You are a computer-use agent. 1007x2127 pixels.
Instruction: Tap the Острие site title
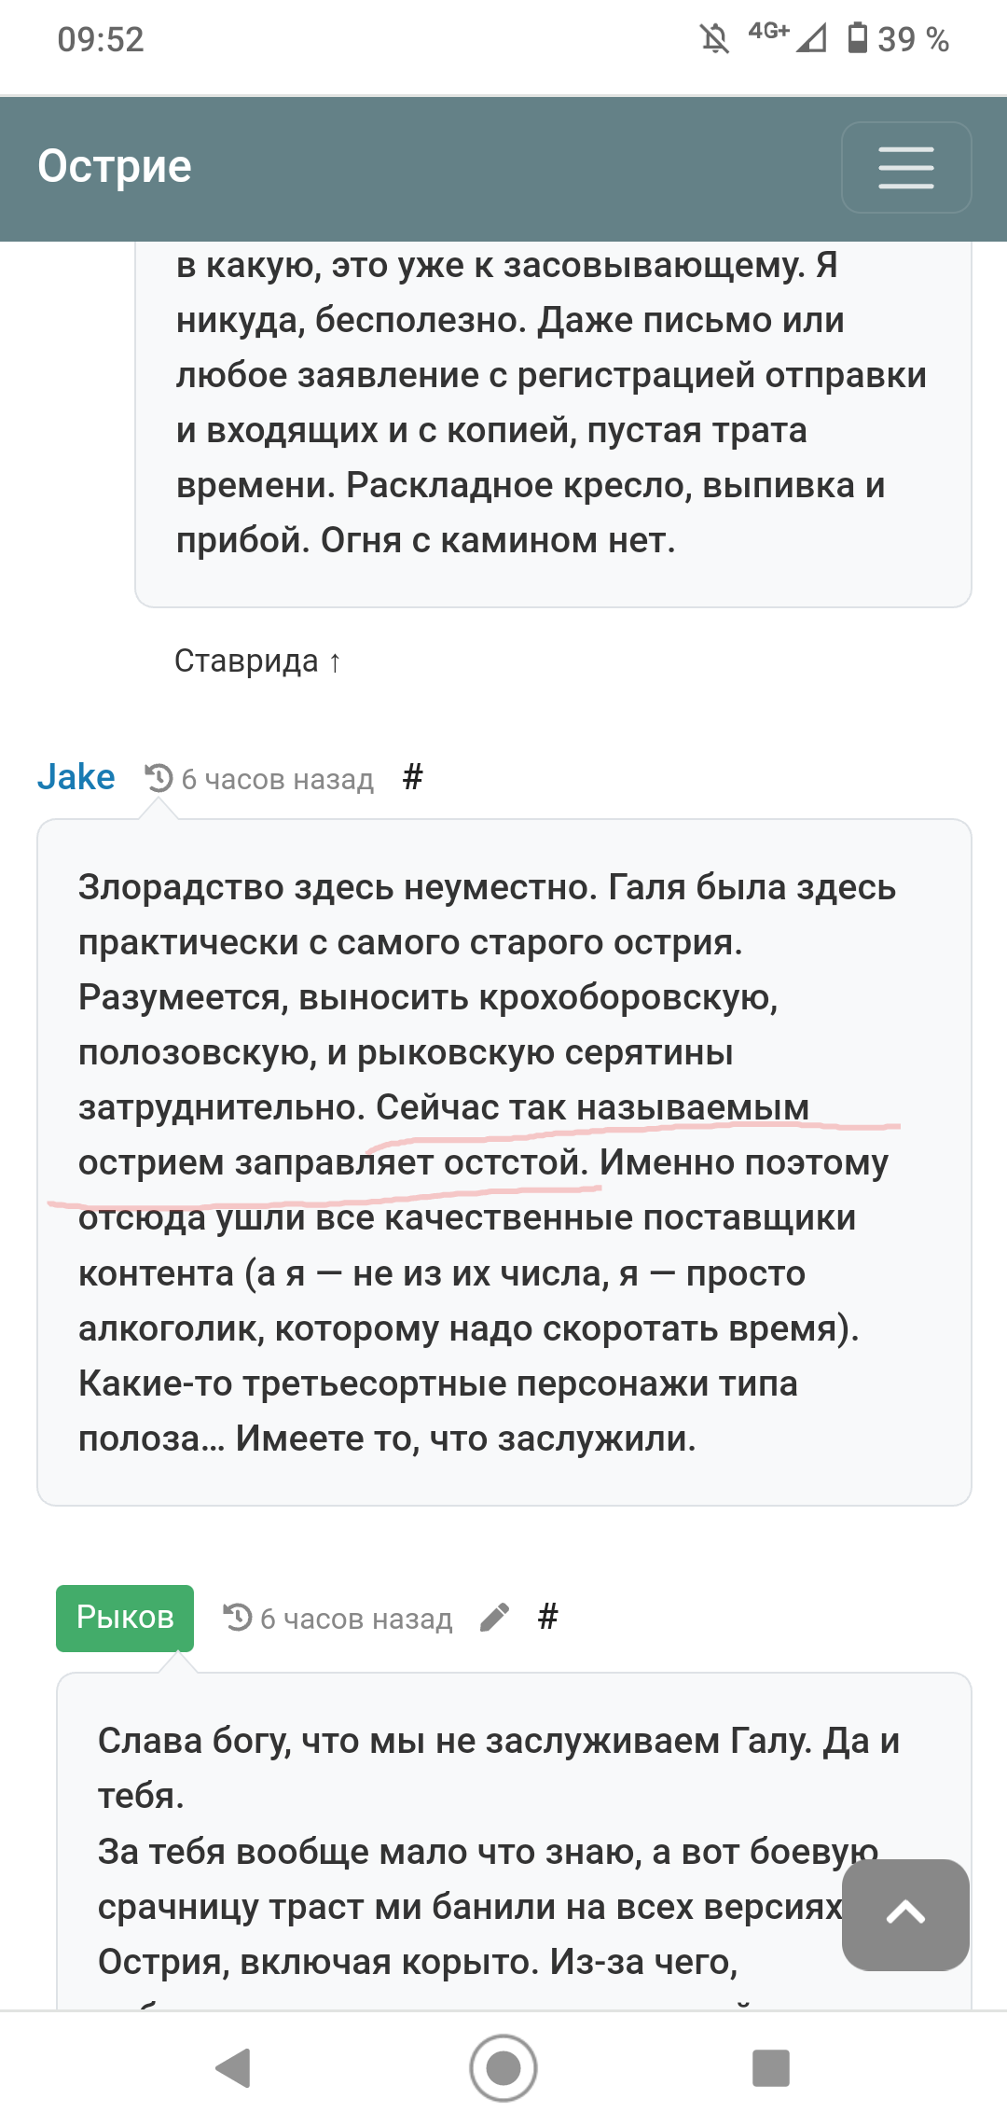[115, 167]
